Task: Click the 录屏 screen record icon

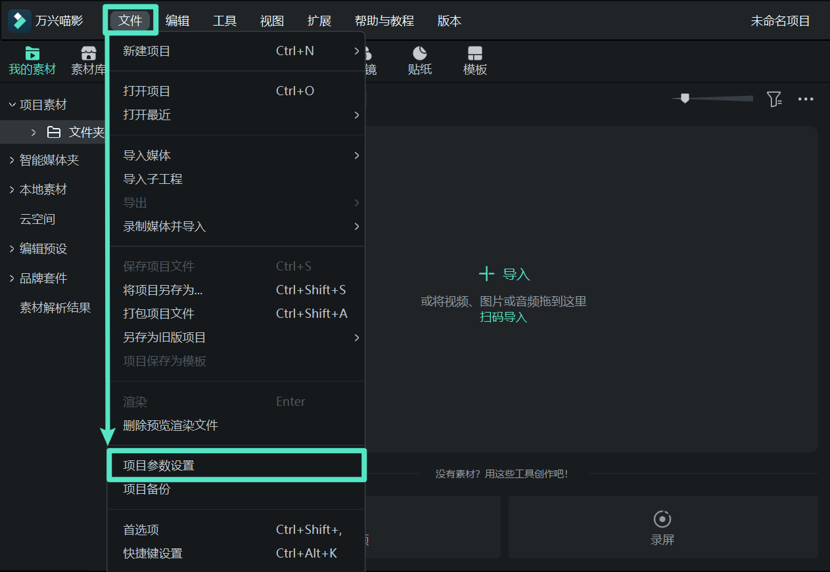Action: point(662,519)
